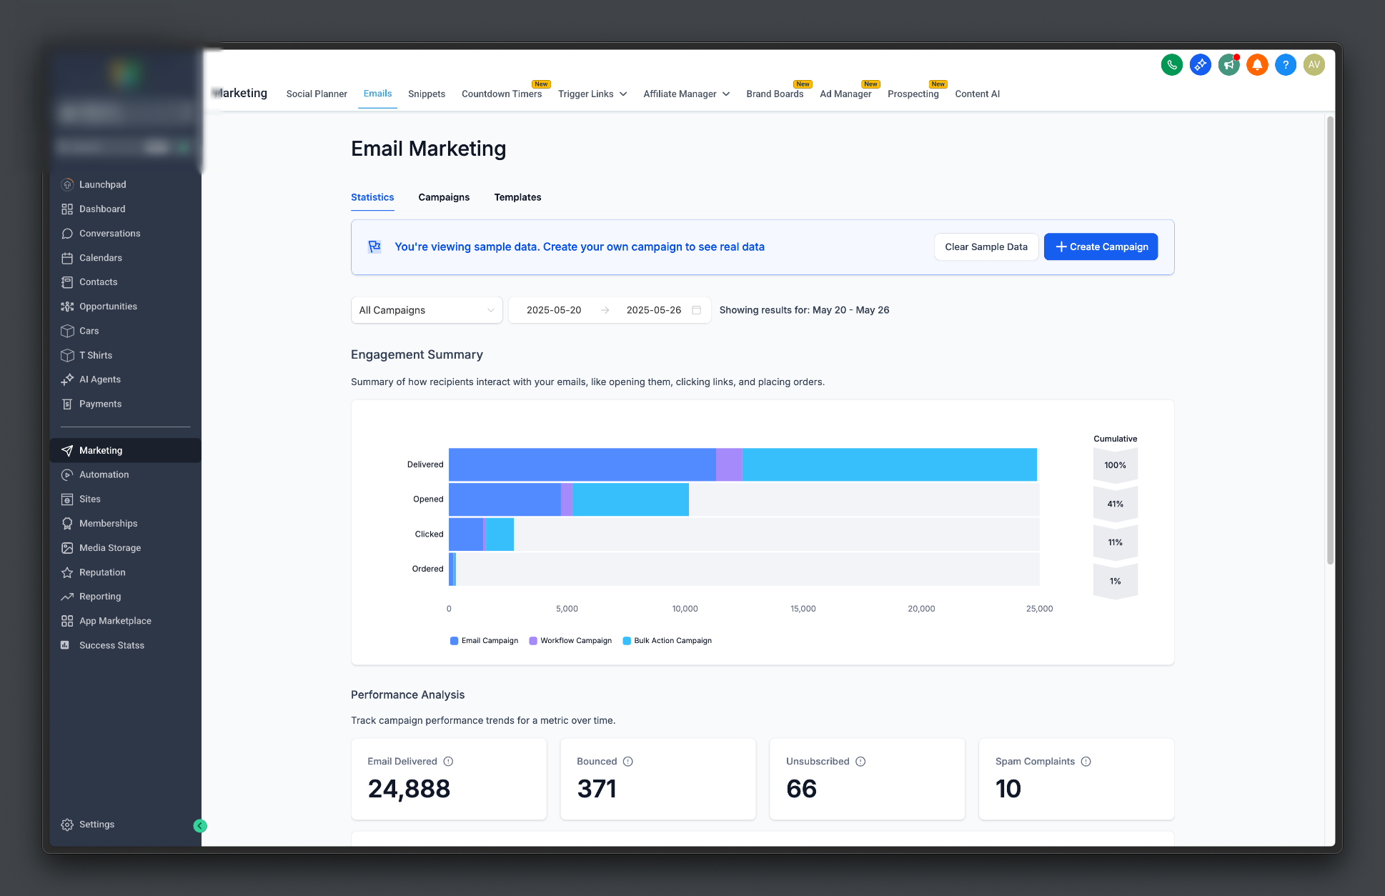Click the Opportunities sidebar icon
The width and height of the screenshot is (1385, 896).
(x=67, y=307)
